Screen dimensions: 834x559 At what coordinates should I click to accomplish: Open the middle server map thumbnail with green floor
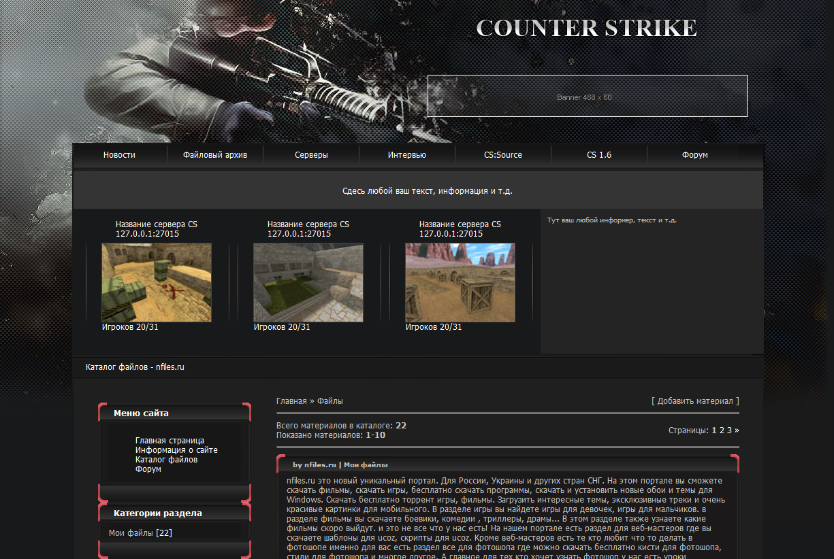(x=308, y=282)
